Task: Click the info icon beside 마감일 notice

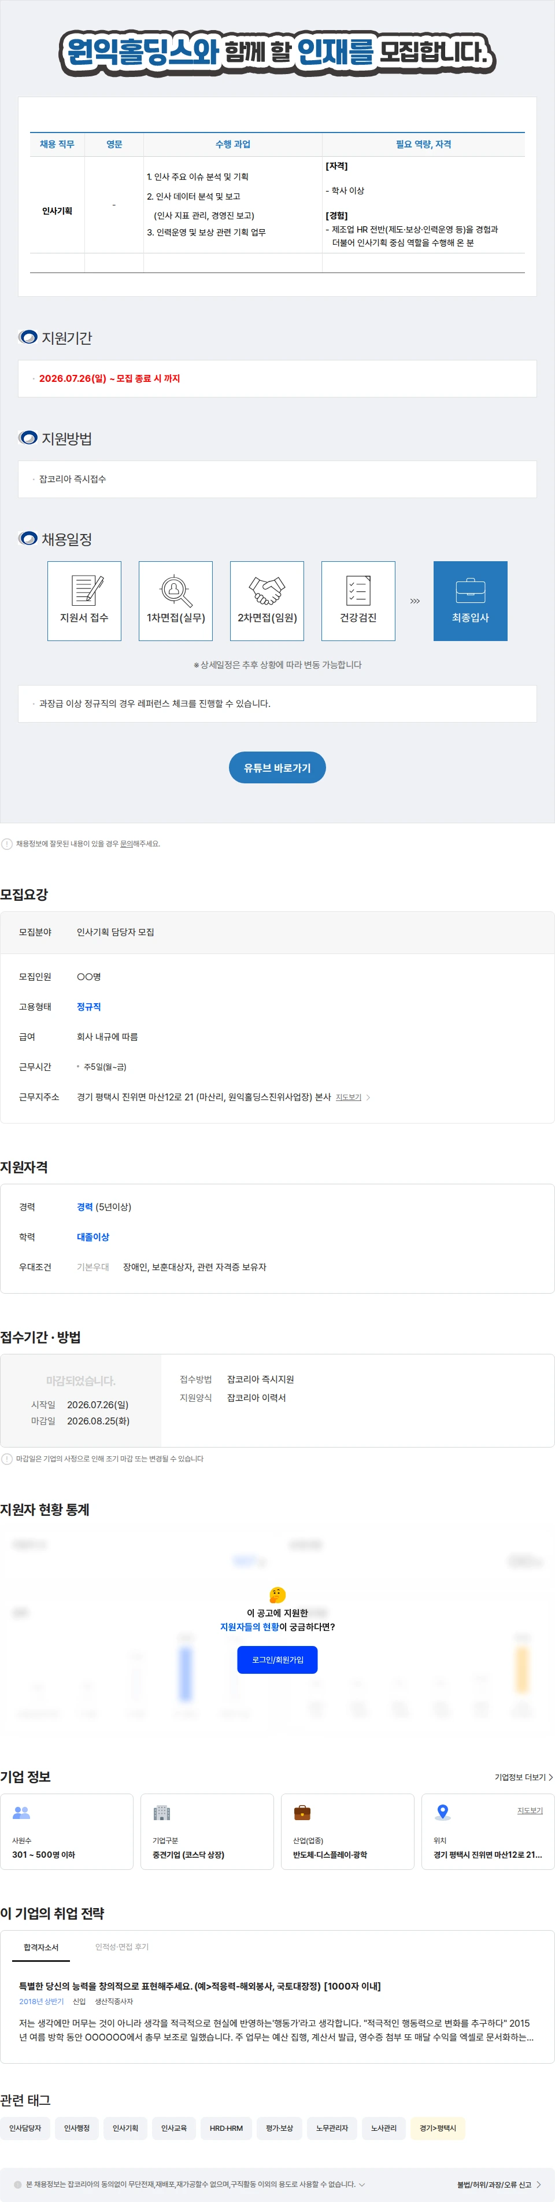Action: pos(7,1459)
